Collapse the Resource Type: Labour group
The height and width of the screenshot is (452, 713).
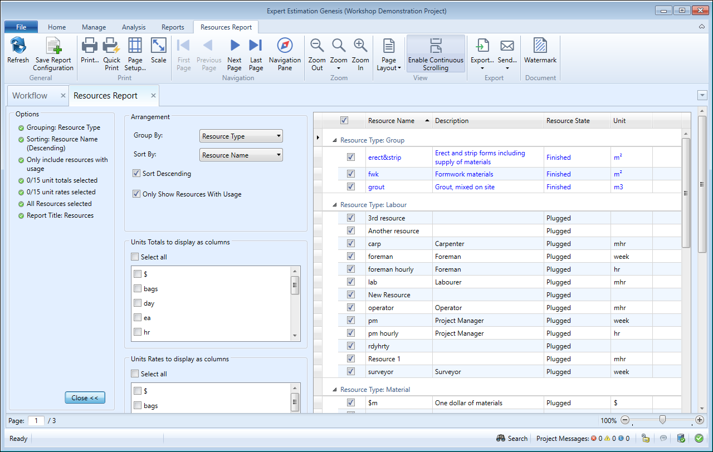coord(335,205)
